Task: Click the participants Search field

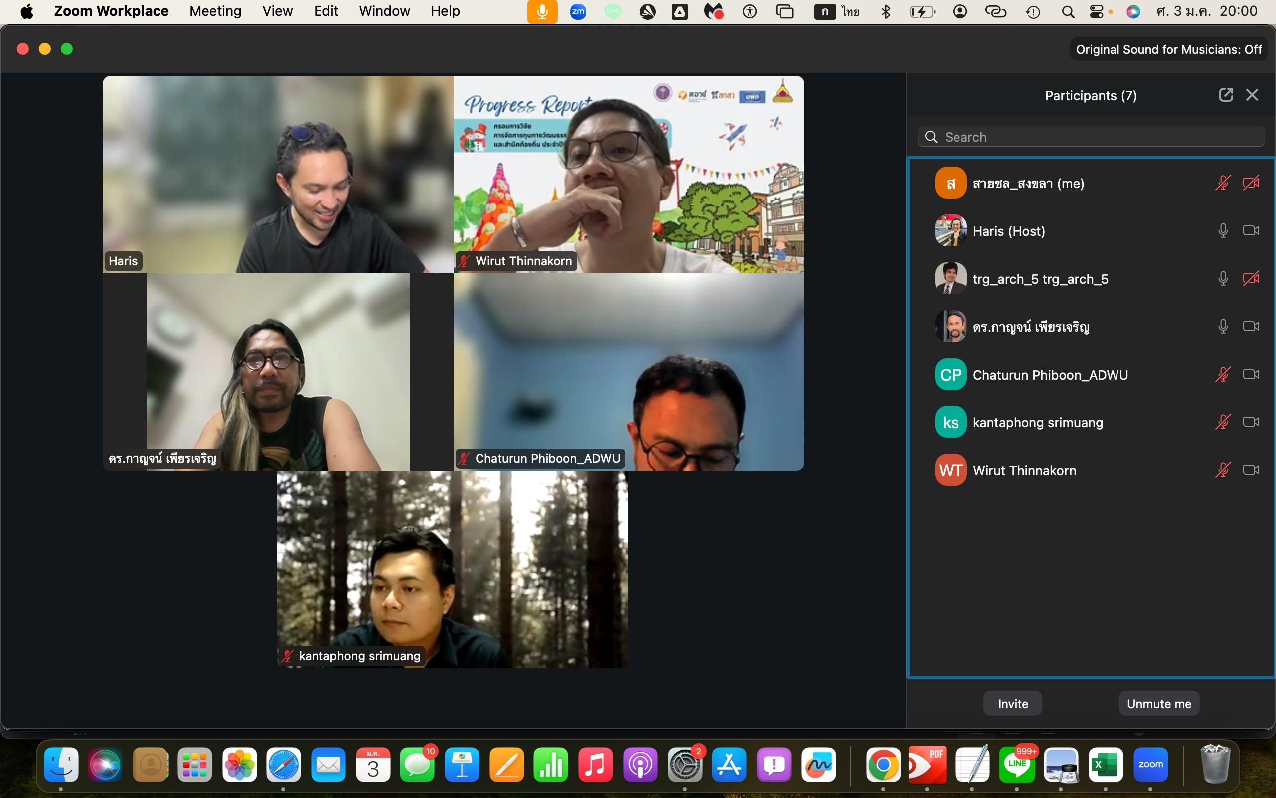Action: pos(1092,137)
